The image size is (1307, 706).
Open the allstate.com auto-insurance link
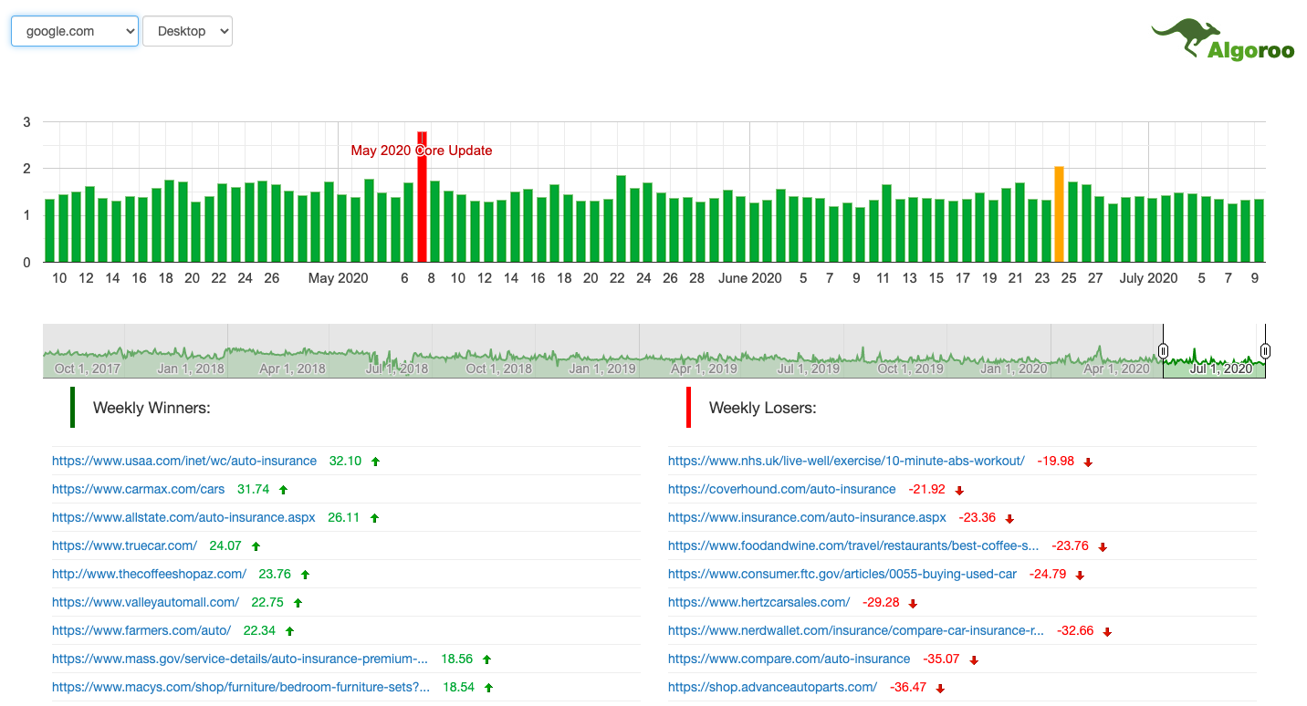click(183, 517)
